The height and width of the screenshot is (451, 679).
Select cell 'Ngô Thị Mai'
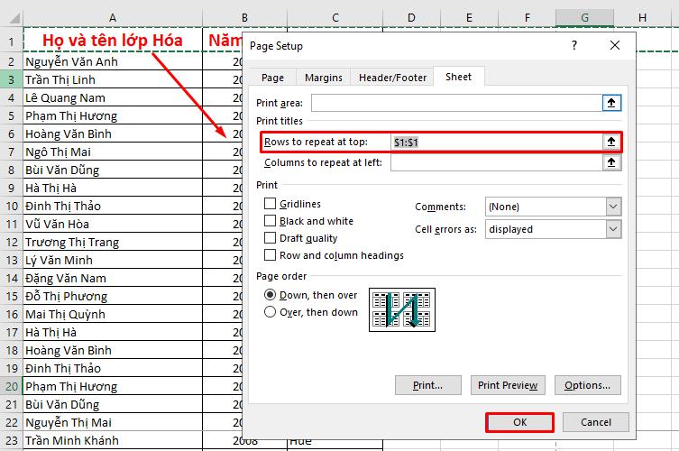click(x=113, y=152)
